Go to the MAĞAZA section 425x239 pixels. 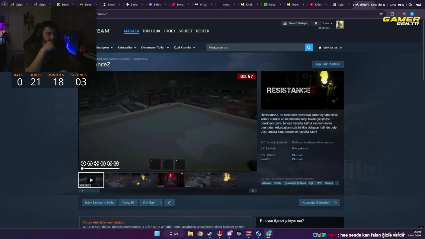131,31
